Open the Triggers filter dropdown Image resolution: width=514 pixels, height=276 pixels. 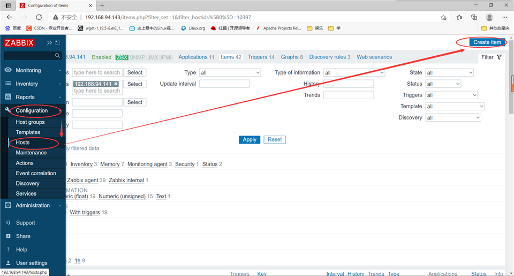point(451,95)
